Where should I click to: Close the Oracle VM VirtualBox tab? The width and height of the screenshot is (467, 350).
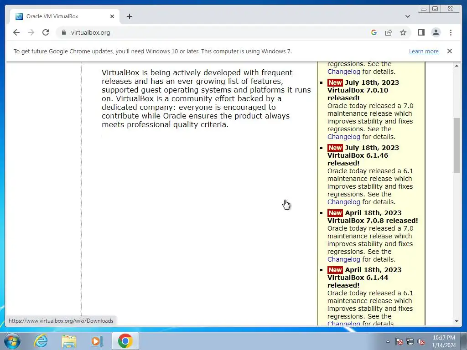click(112, 16)
